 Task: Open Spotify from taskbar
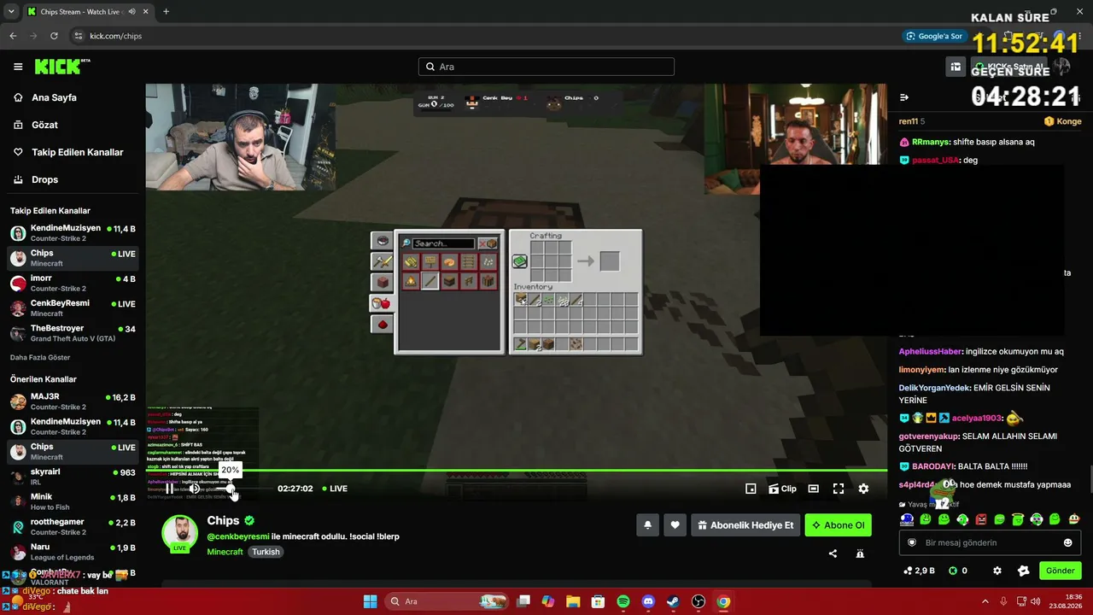click(x=623, y=601)
